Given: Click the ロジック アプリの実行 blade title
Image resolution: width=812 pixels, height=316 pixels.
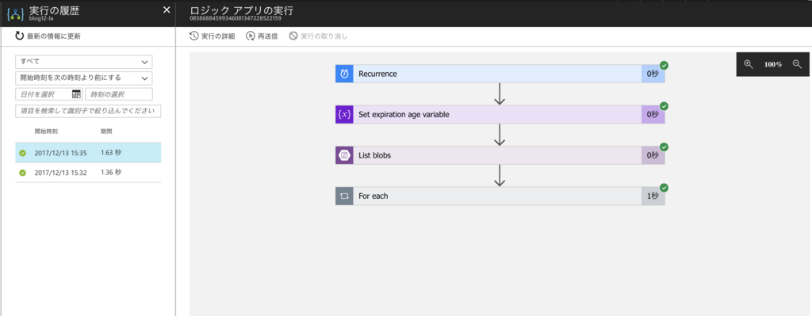Looking at the screenshot, I should [241, 10].
